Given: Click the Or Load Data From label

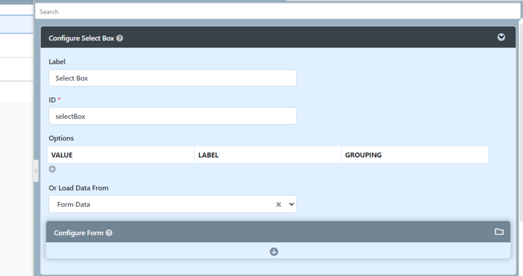Looking at the screenshot, I should pos(78,188).
